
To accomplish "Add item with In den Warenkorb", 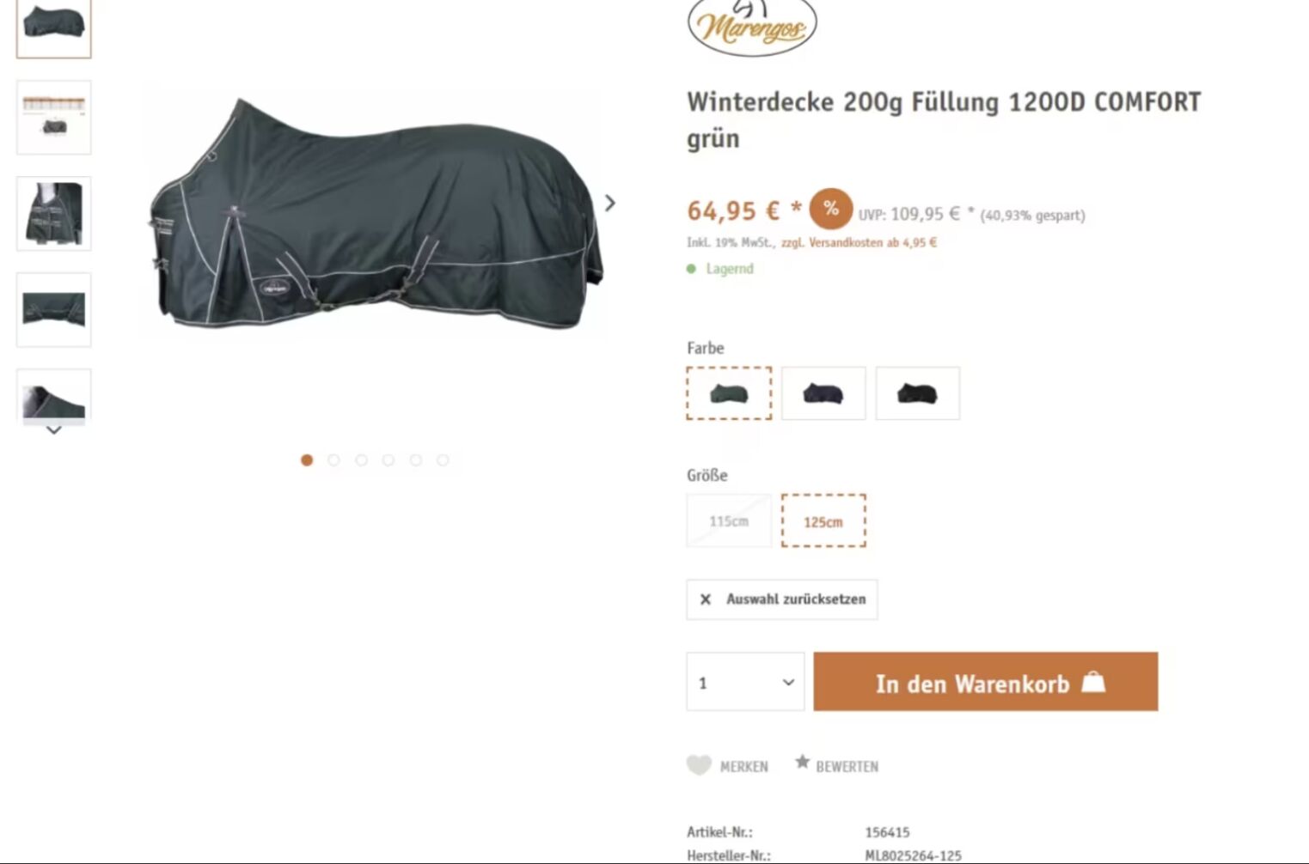I will point(986,682).
